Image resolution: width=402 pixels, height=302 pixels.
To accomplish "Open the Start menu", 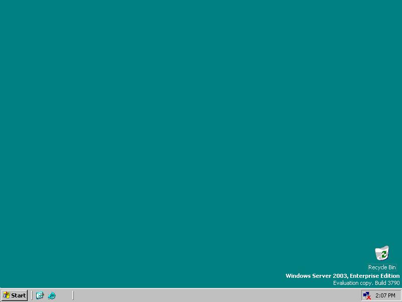I will click(x=15, y=295).
